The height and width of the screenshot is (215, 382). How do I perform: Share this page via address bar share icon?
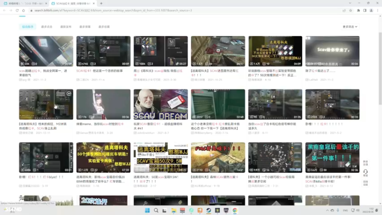pyautogui.click(x=344, y=11)
